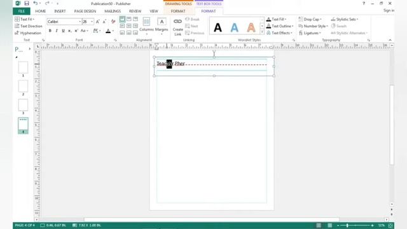407x229 pixels.
Task: Open the Calibri font name dropdown
Action: (x=79, y=22)
